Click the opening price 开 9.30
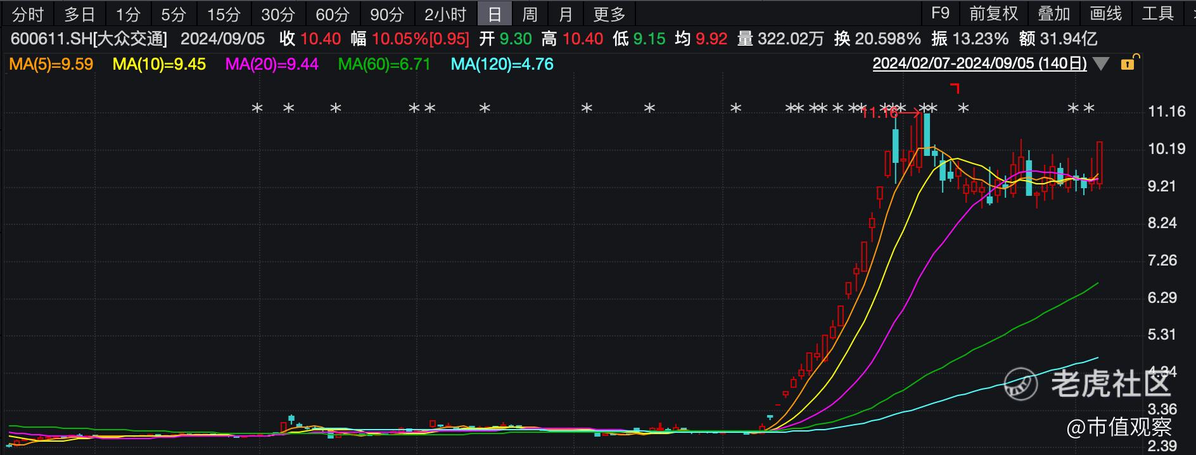The height and width of the screenshot is (455, 1196). click(x=506, y=39)
